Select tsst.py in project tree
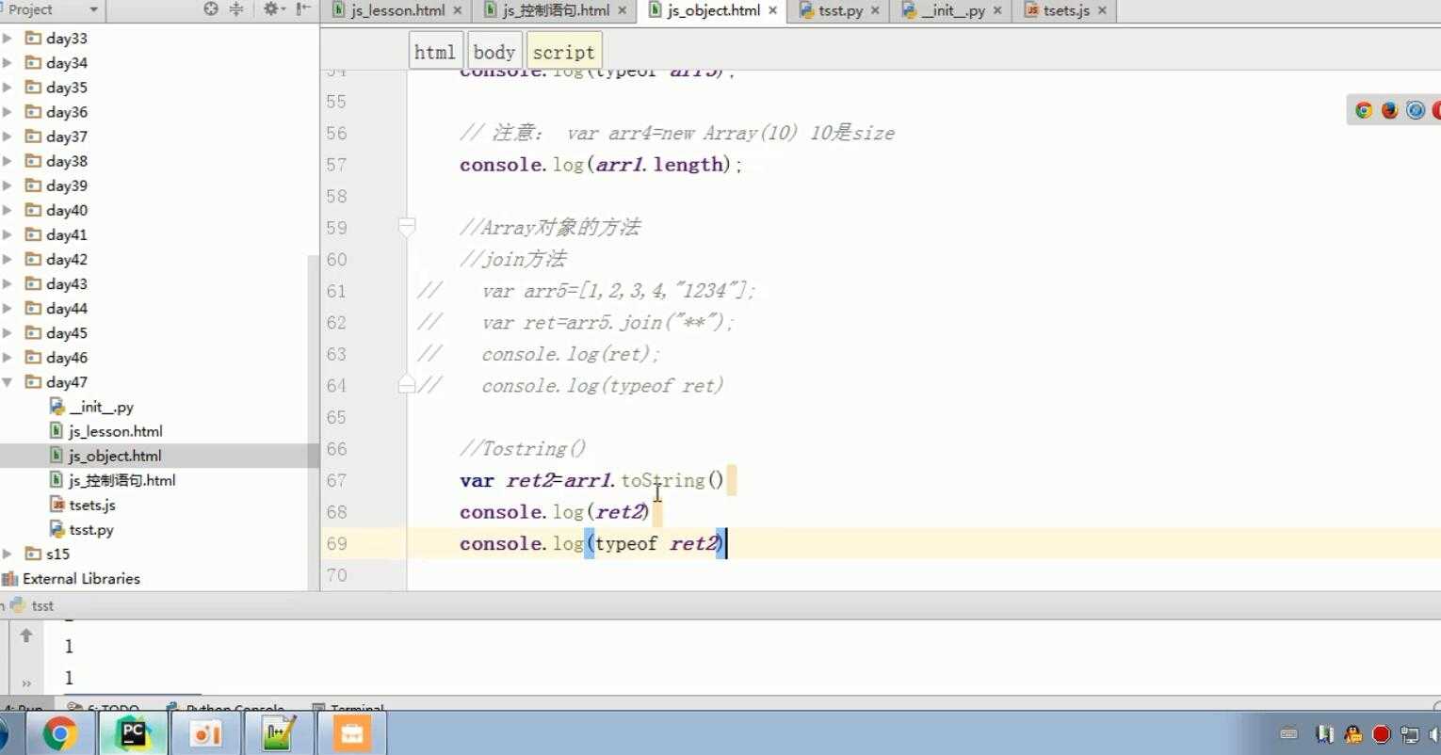The image size is (1441, 755). pos(91,529)
